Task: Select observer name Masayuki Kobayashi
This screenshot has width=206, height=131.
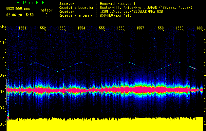Action: pos(118,4)
